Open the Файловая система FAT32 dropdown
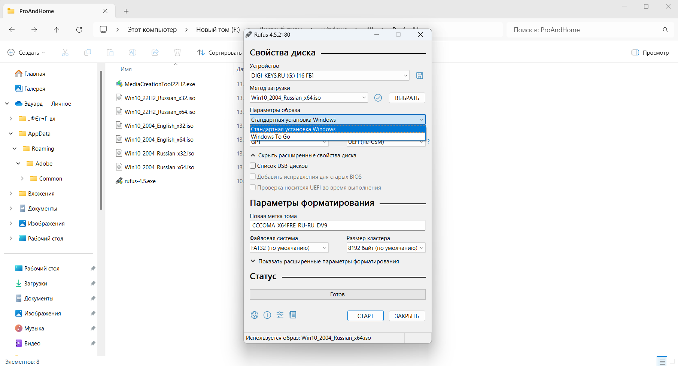 289,248
